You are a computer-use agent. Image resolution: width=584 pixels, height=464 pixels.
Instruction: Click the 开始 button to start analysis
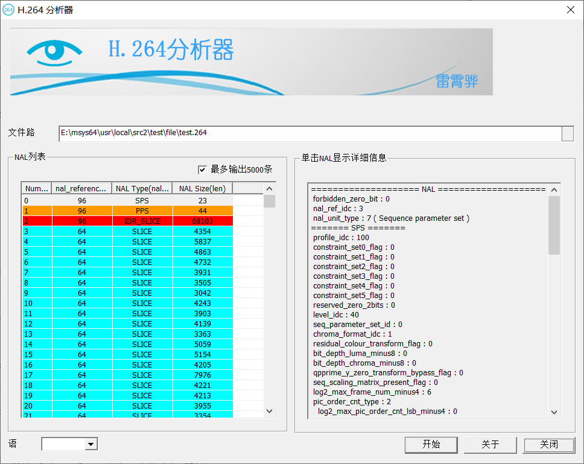pos(431,445)
